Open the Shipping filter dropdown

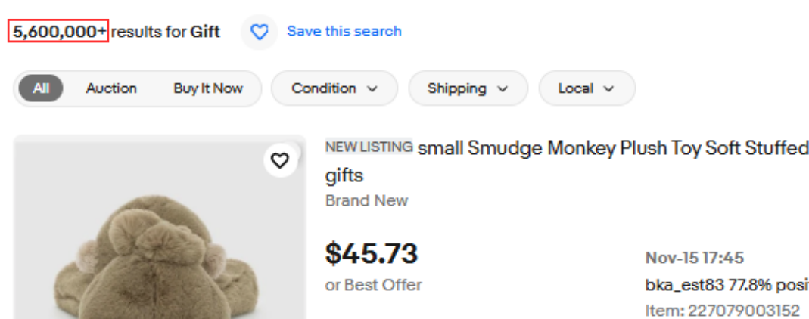tap(467, 88)
